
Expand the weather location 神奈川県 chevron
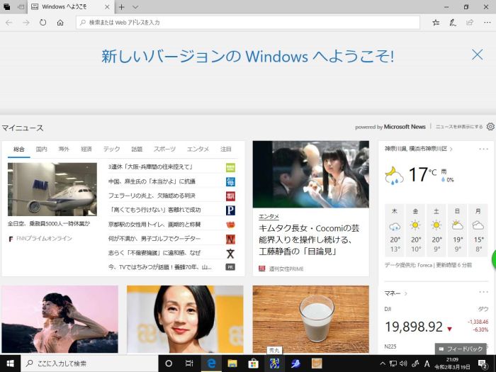(451, 149)
